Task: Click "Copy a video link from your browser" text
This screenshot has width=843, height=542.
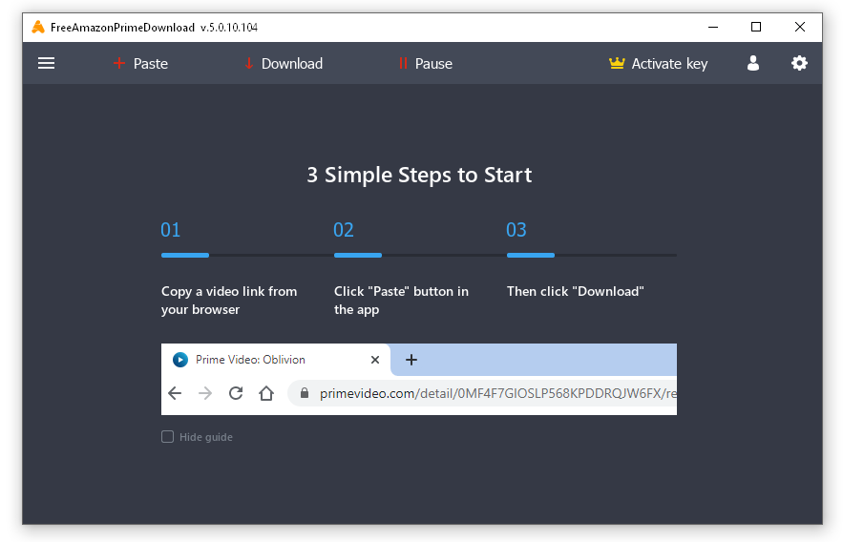Action: [229, 301]
